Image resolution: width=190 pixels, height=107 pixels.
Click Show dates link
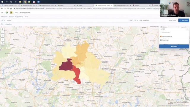click(172, 21)
